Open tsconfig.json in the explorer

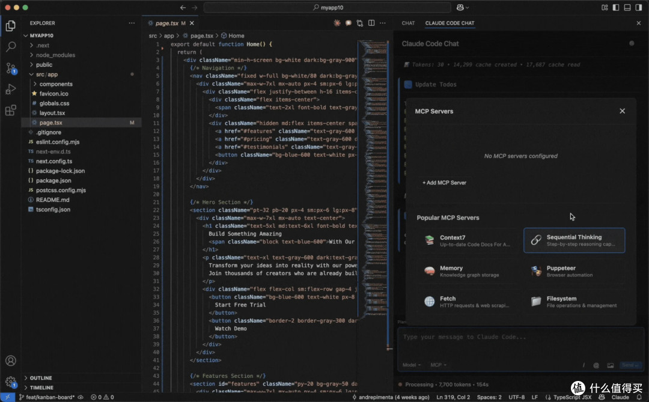click(x=81, y=210)
